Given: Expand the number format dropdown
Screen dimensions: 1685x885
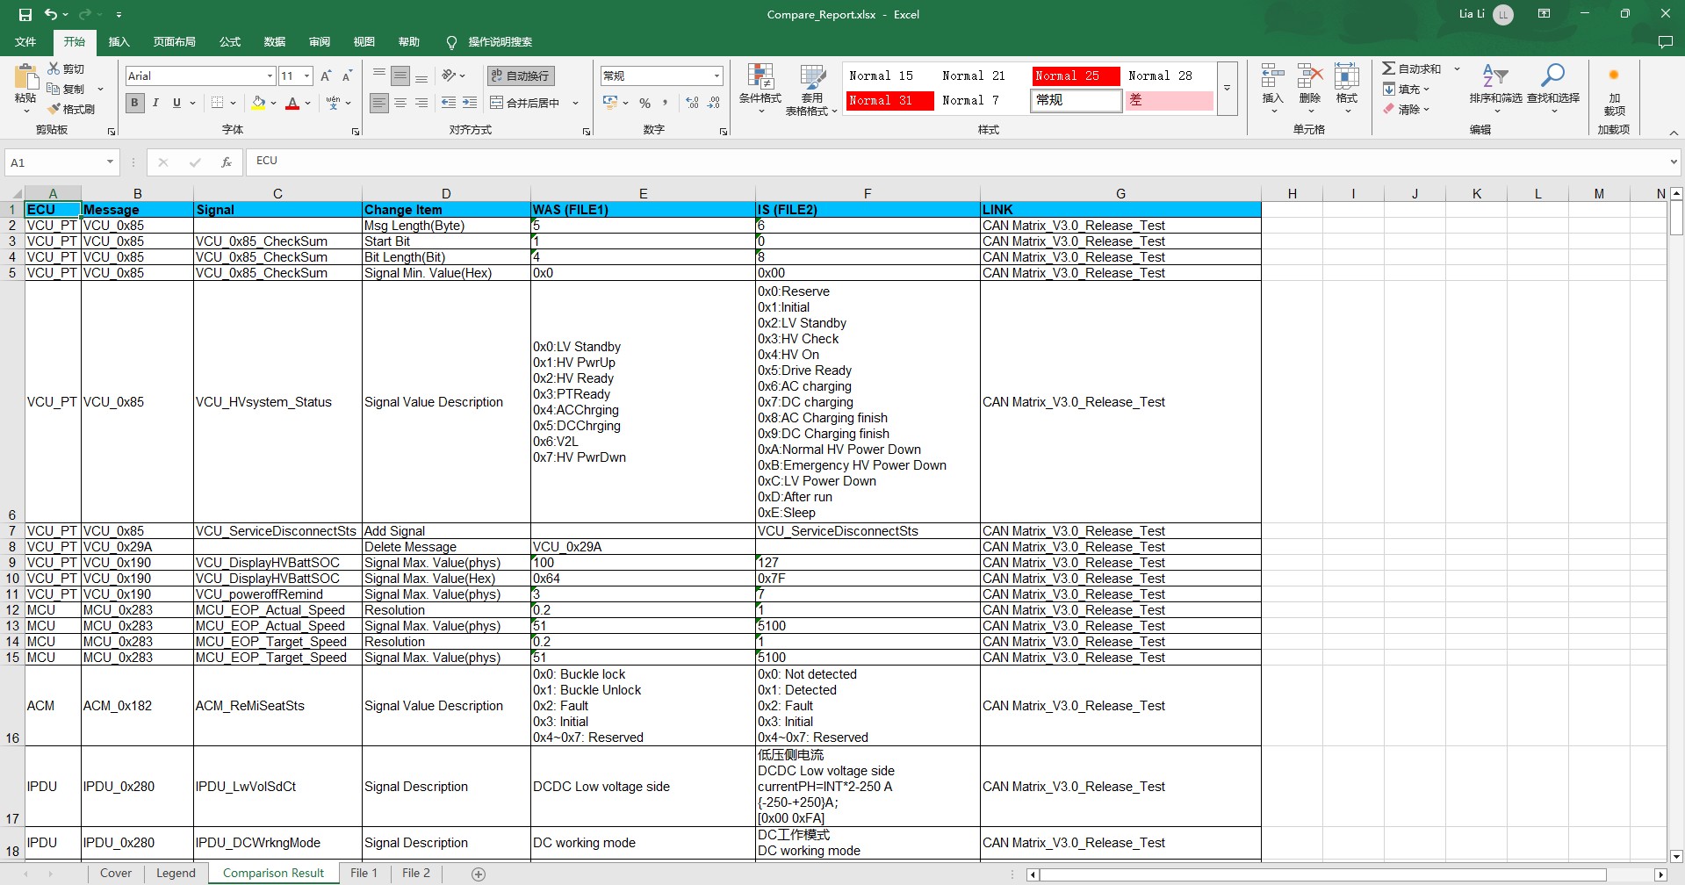Looking at the screenshot, I should [x=716, y=76].
